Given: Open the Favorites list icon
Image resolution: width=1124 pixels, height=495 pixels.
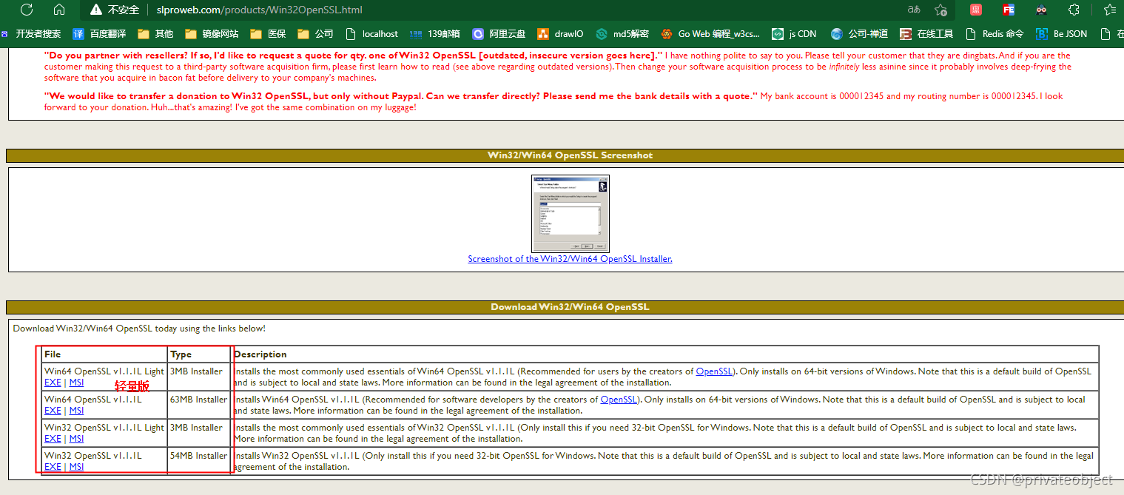Looking at the screenshot, I should [1110, 10].
